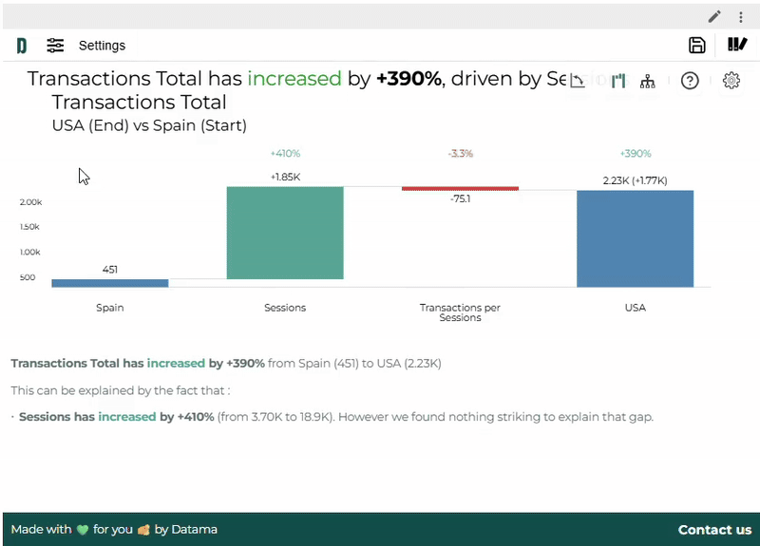
Task: Click the Contact us link
Action: tap(714, 530)
